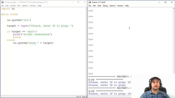Close the constant-ping.py editor window
Image resolution: width=175 pixels, height=98 pixels.
84,2
